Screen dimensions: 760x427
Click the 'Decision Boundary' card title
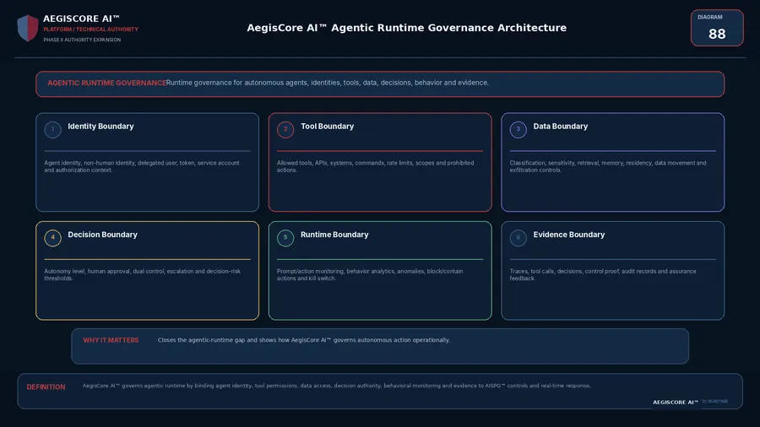[x=103, y=235]
